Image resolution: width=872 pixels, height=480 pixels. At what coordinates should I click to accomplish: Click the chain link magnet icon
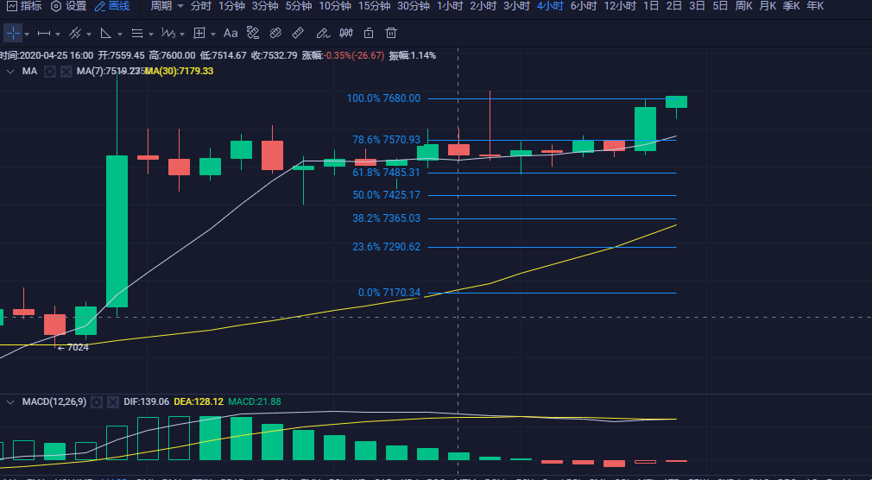[x=275, y=34]
